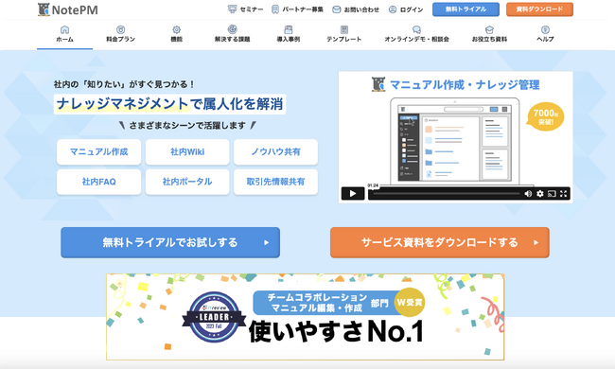Click the video cast icon
The width and height of the screenshot is (615, 369).
[x=552, y=193]
